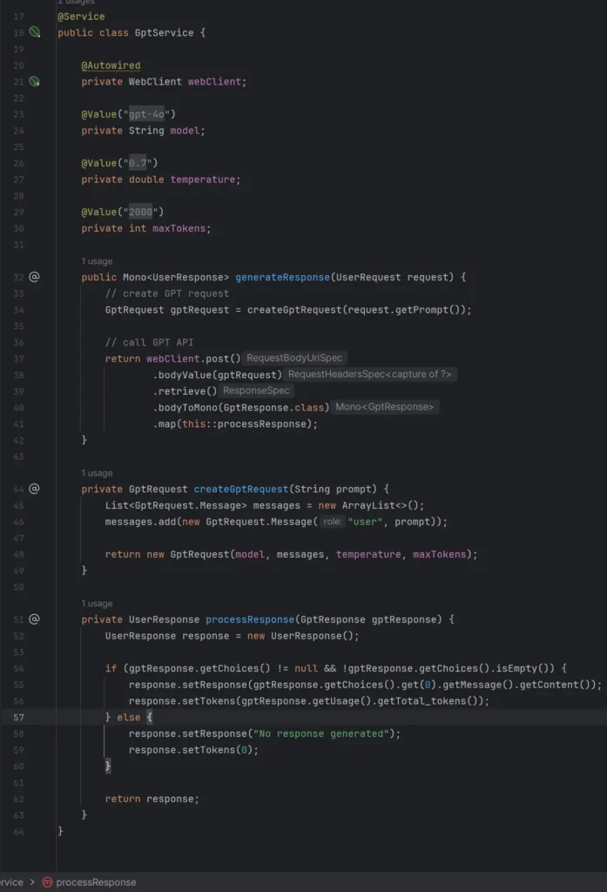
Task: Toggle a breakpoint on line number 62
Action: (18, 799)
